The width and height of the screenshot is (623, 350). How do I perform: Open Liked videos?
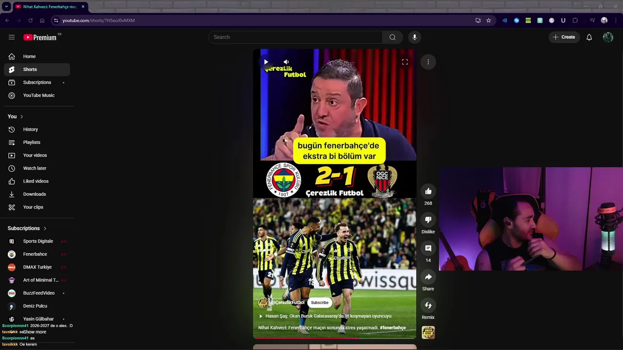37,181
